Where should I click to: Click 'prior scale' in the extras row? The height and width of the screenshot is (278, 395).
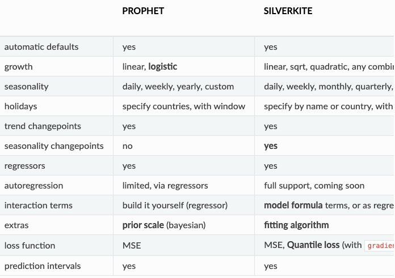[143, 225]
